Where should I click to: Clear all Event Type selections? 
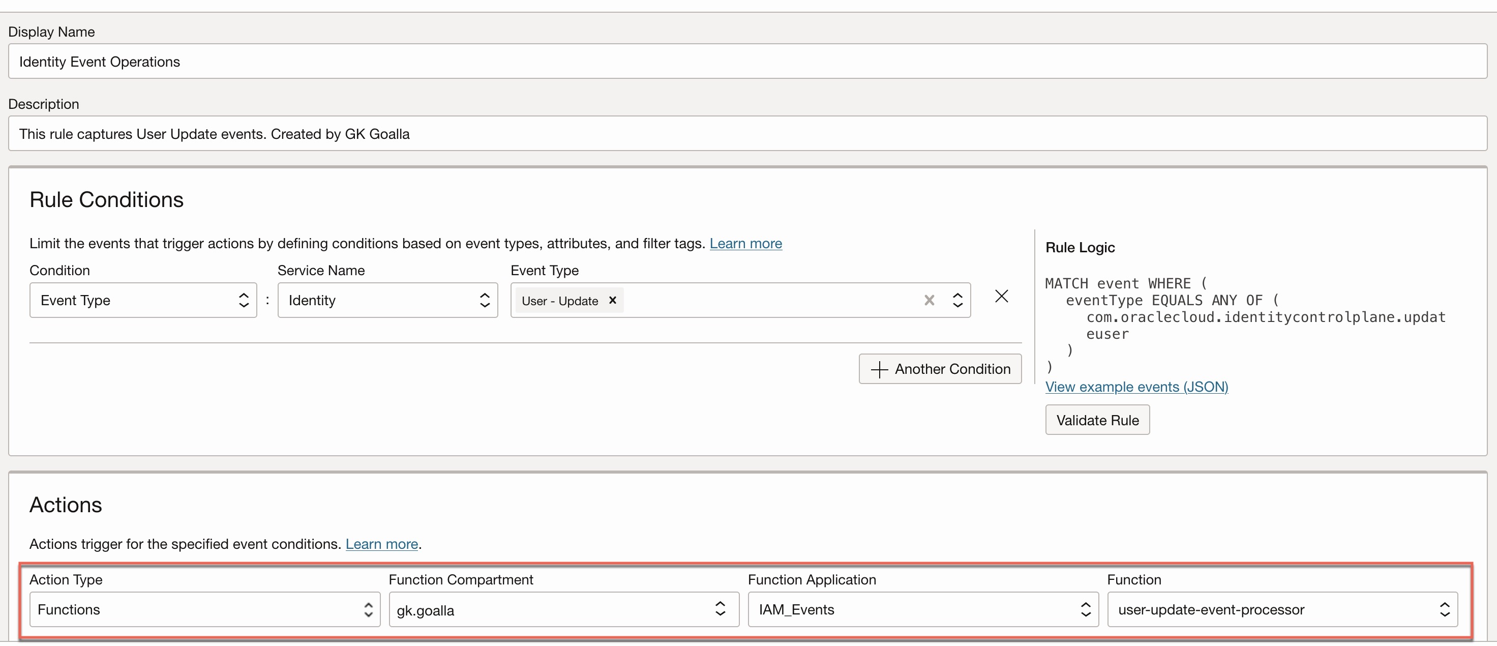pos(929,300)
